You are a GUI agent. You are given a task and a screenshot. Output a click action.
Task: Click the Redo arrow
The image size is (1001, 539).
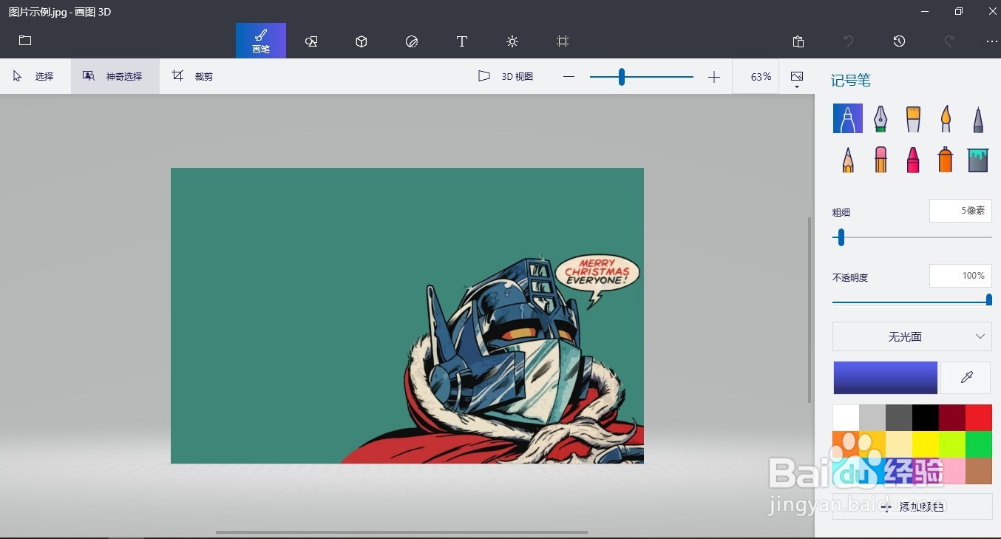coord(950,41)
